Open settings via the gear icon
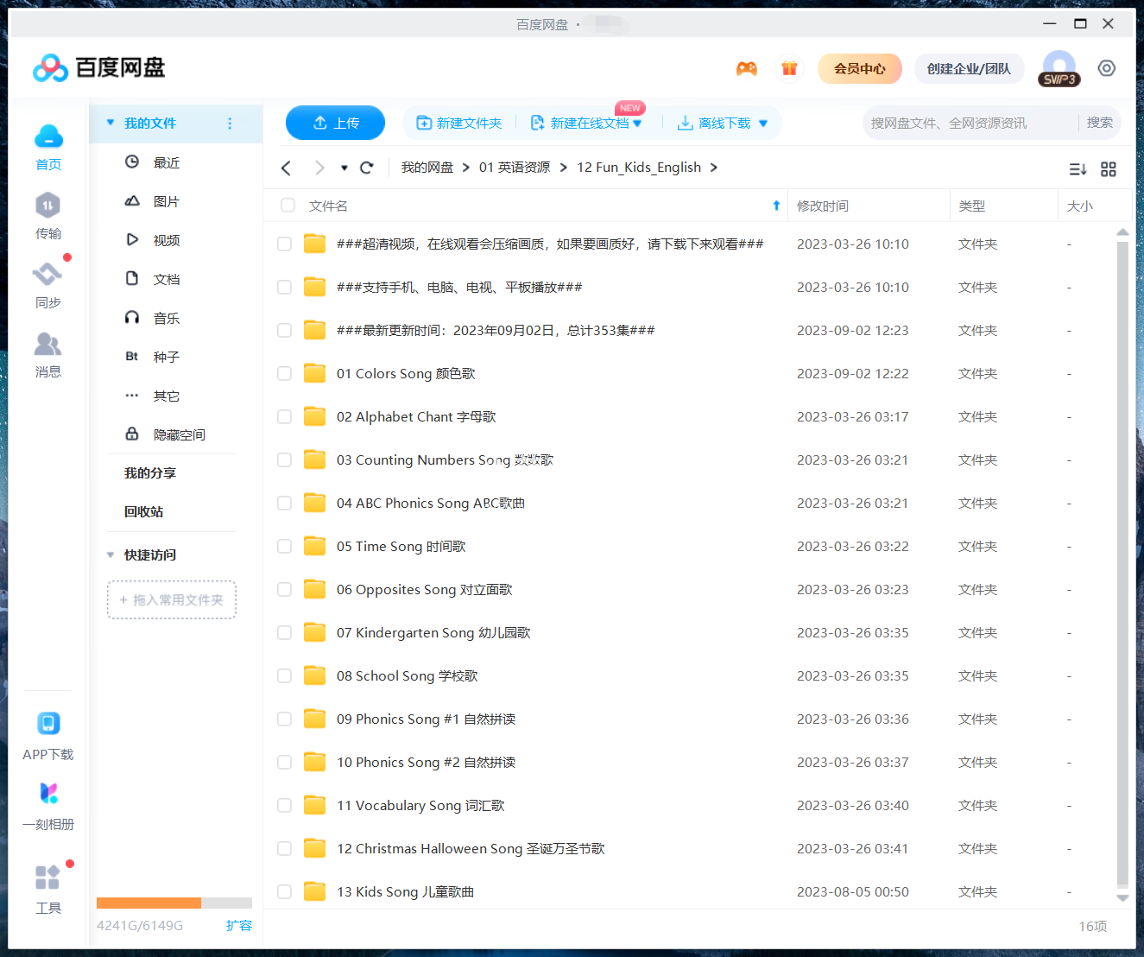The height and width of the screenshot is (957, 1144). click(x=1106, y=67)
